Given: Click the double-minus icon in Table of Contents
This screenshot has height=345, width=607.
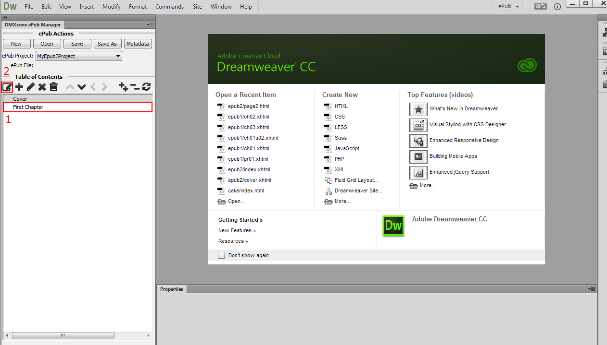Looking at the screenshot, I should point(135,87).
